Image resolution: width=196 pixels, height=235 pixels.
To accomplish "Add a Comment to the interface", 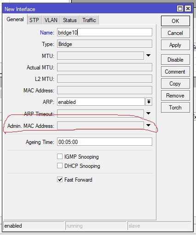I will pyautogui.click(x=175, y=72).
